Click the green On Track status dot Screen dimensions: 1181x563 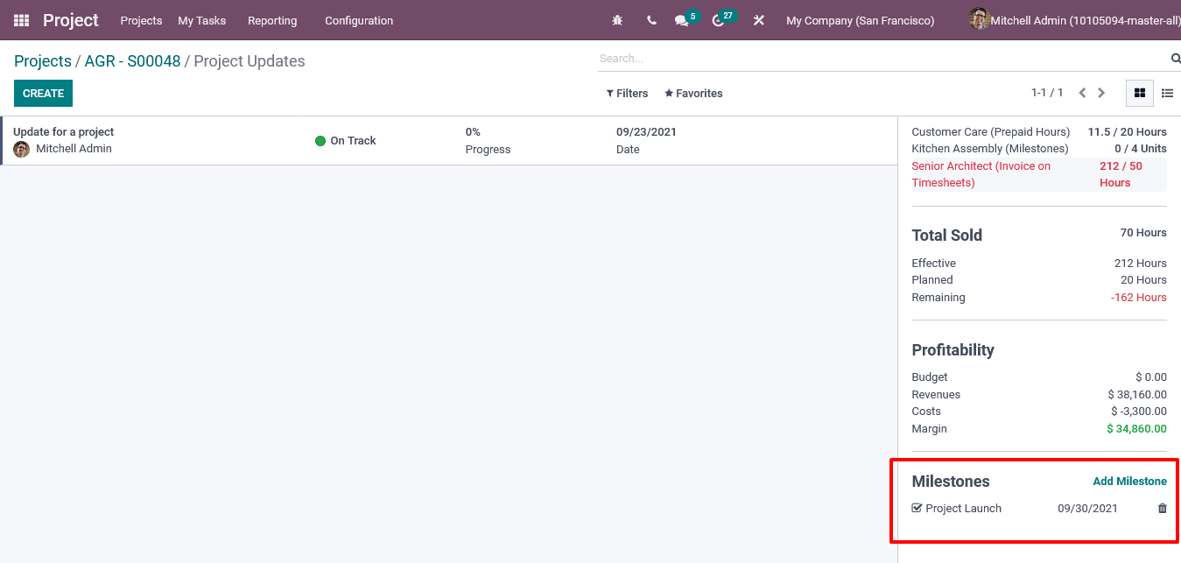pyautogui.click(x=320, y=141)
